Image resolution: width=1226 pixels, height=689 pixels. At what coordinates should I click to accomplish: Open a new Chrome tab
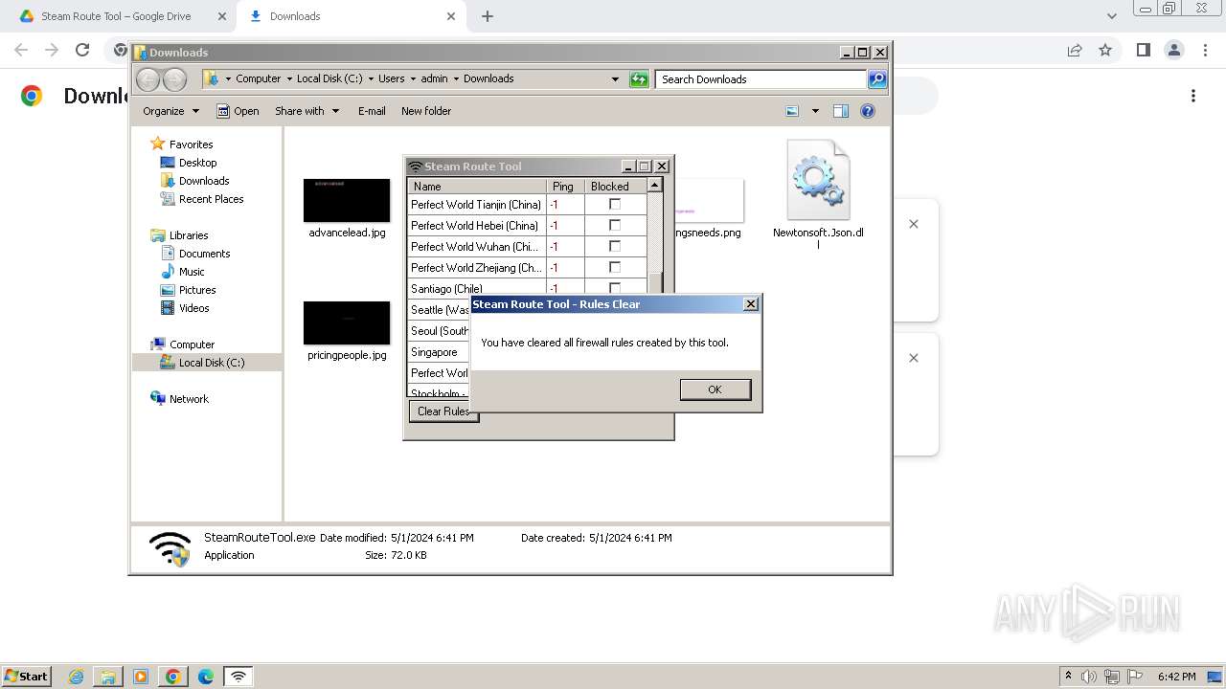point(488,16)
